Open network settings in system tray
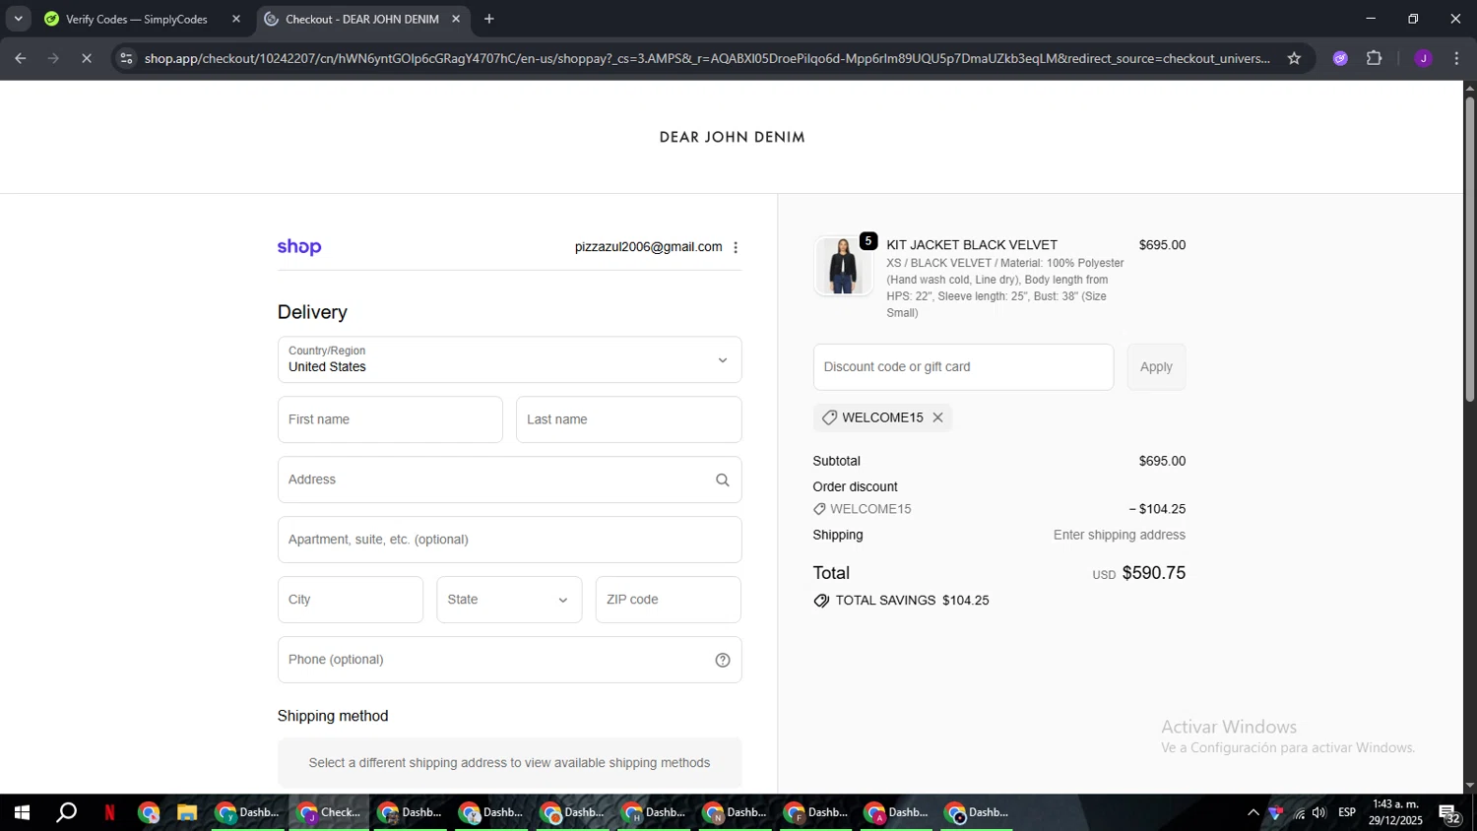The width and height of the screenshot is (1477, 831). click(x=1299, y=812)
